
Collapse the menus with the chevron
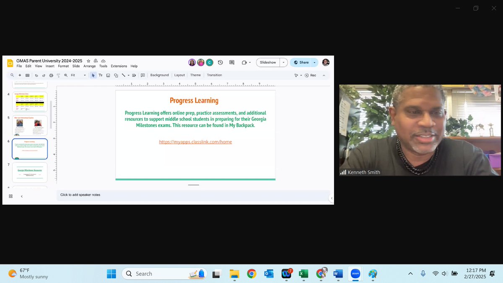tap(324, 75)
